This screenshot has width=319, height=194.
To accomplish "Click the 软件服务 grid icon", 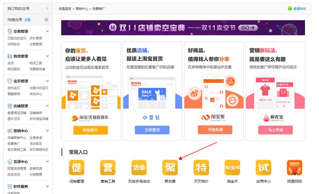I will [x=10, y=187].
